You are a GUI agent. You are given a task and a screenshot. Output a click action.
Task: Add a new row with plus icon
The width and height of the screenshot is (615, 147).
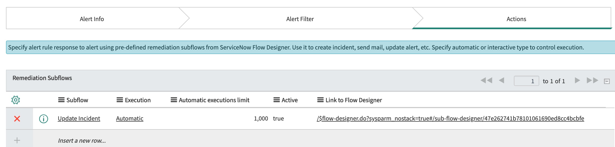(x=17, y=140)
